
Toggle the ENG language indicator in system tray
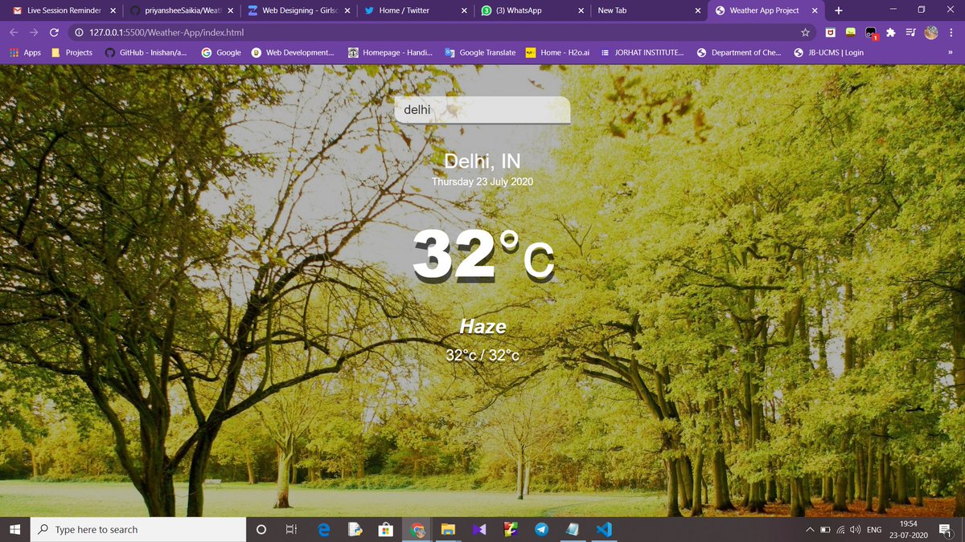(873, 529)
